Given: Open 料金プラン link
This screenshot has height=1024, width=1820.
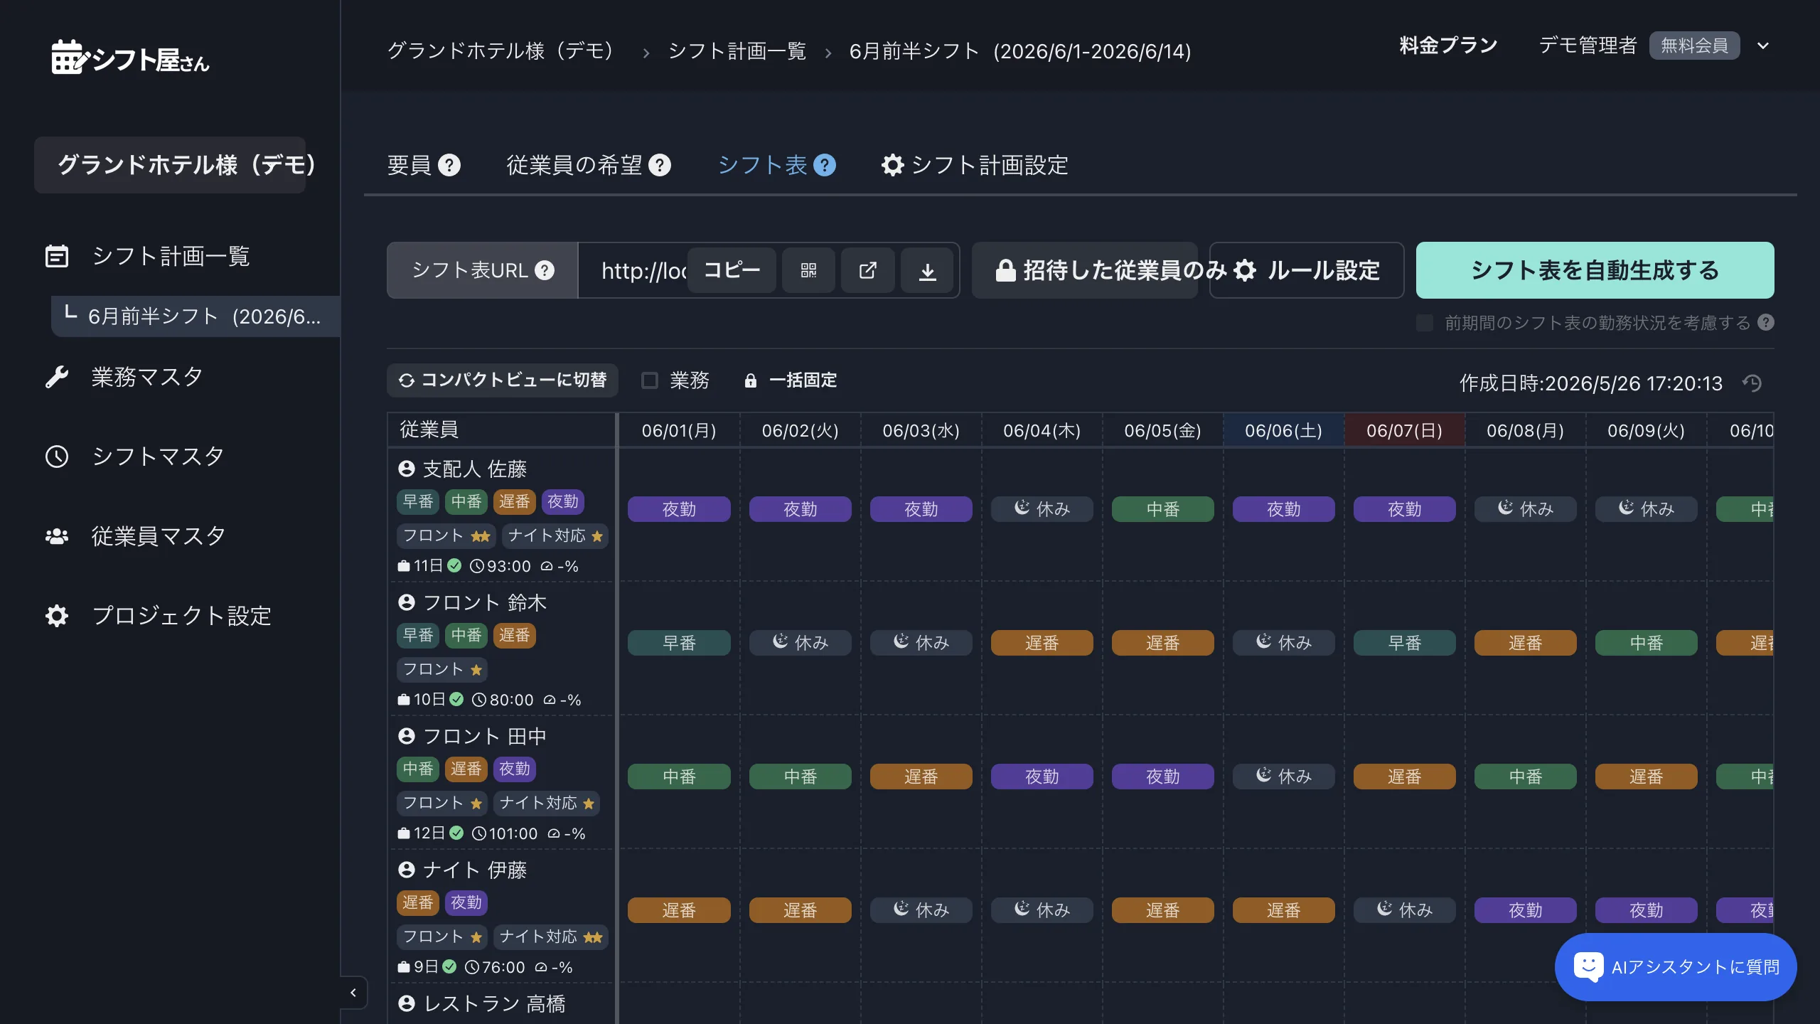Looking at the screenshot, I should [x=1448, y=46].
